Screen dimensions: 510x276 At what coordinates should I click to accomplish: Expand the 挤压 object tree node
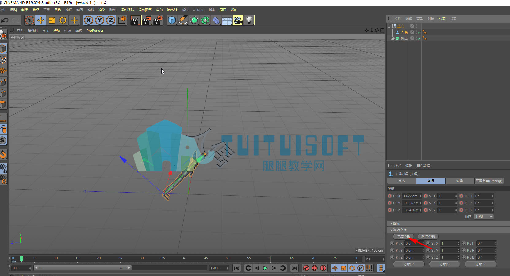[392, 38]
